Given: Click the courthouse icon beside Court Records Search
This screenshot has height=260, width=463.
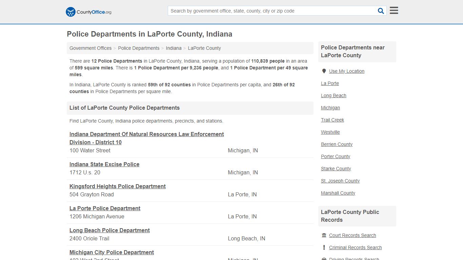Looking at the screenshot, I should [x=324, y=235].
